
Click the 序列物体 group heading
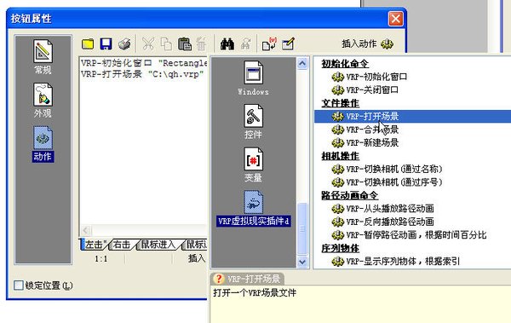340,248
